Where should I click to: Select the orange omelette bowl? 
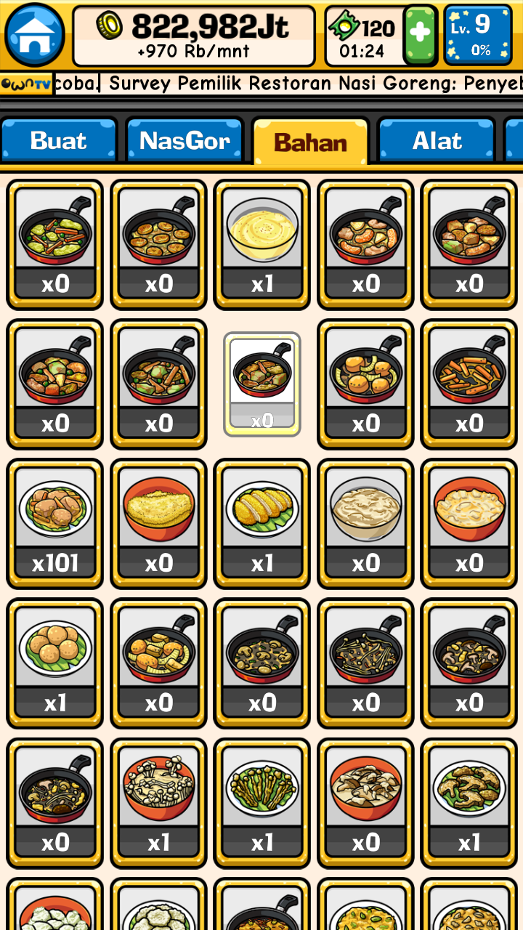pyautogui.click(x=159, y=524)
